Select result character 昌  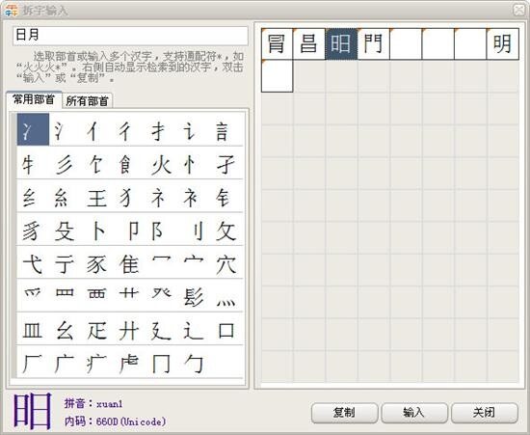pos(309,44)
